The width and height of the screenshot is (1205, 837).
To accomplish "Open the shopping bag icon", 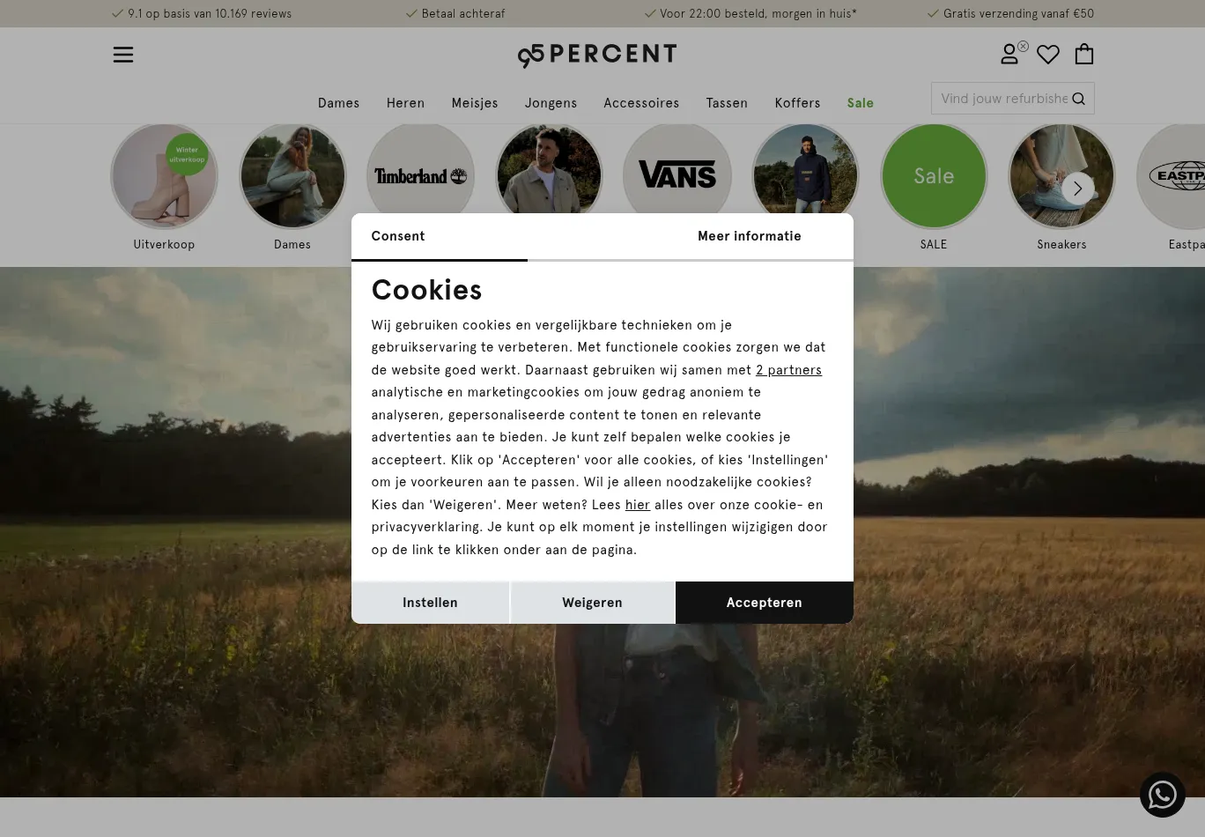I will pos(1084,55).
